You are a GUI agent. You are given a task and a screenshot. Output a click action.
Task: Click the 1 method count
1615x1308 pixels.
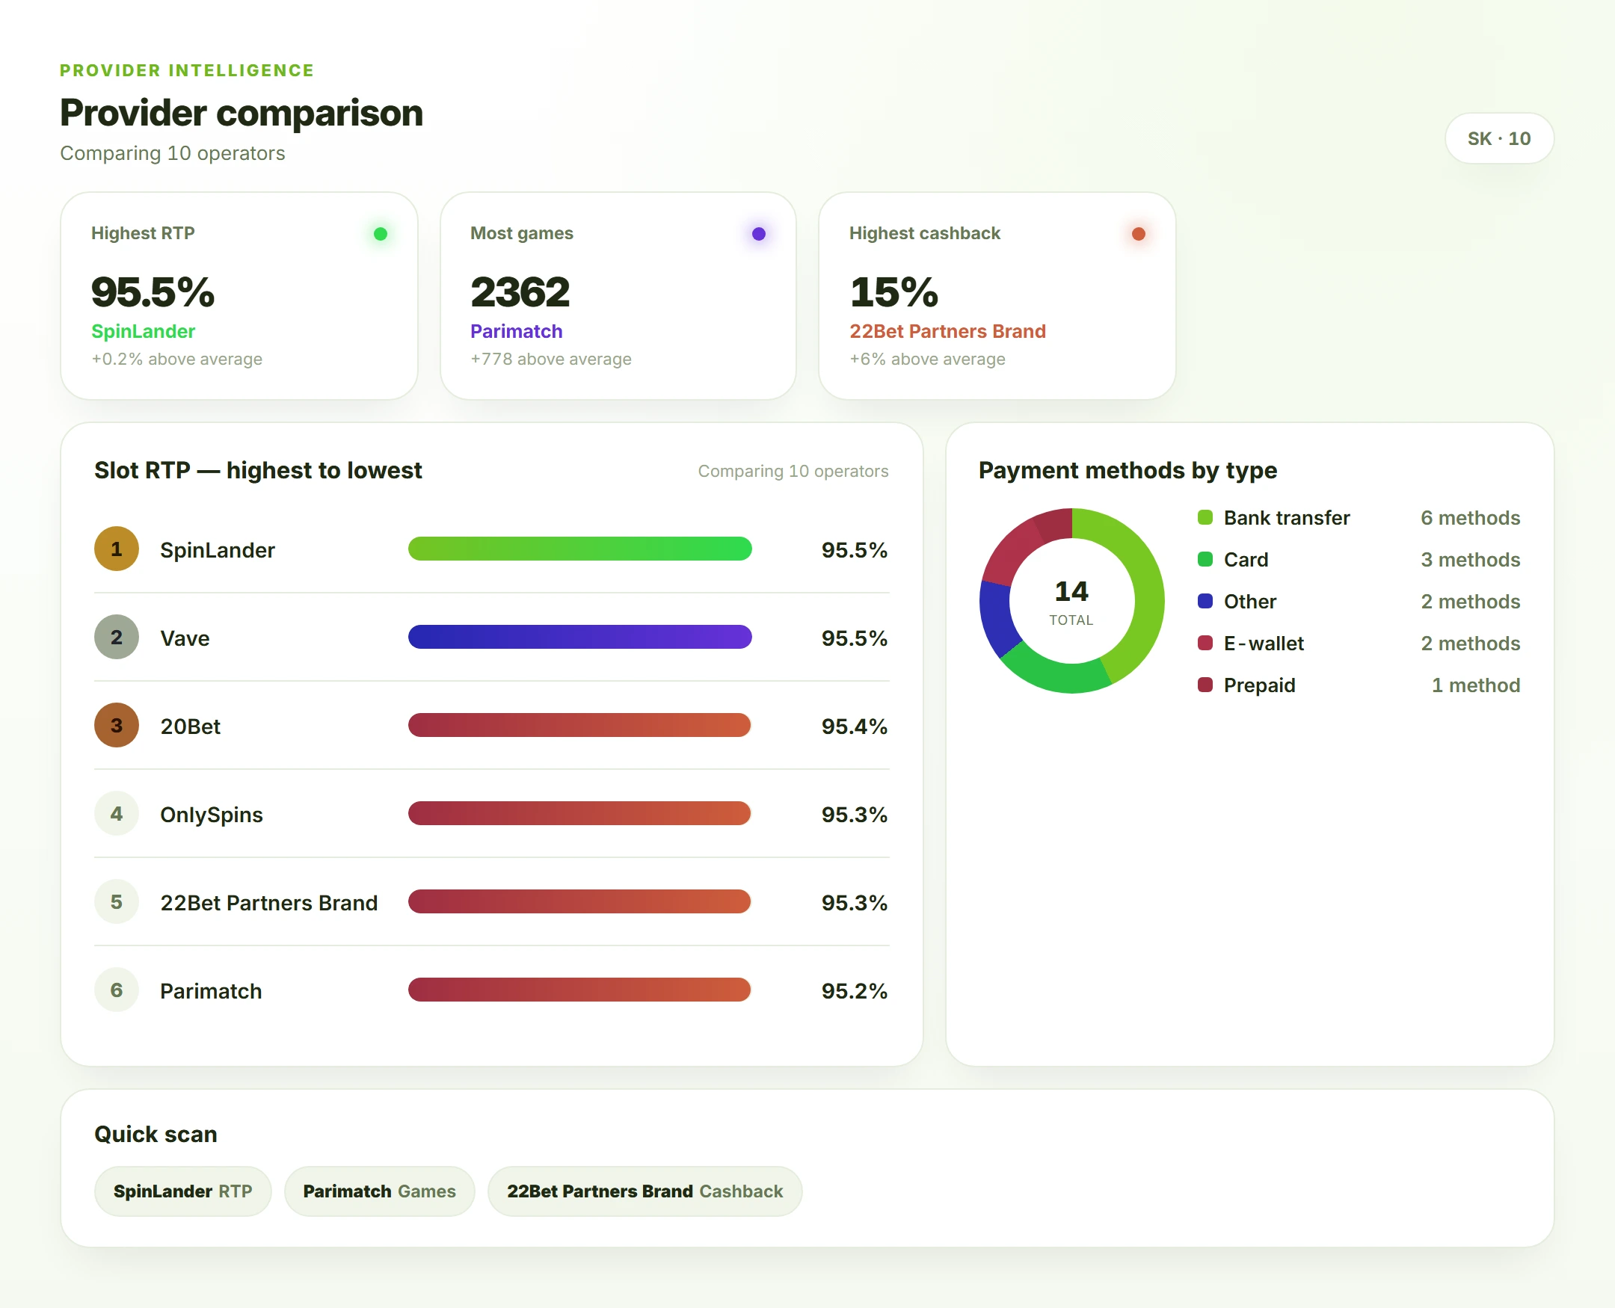[x=1476, y=685]
